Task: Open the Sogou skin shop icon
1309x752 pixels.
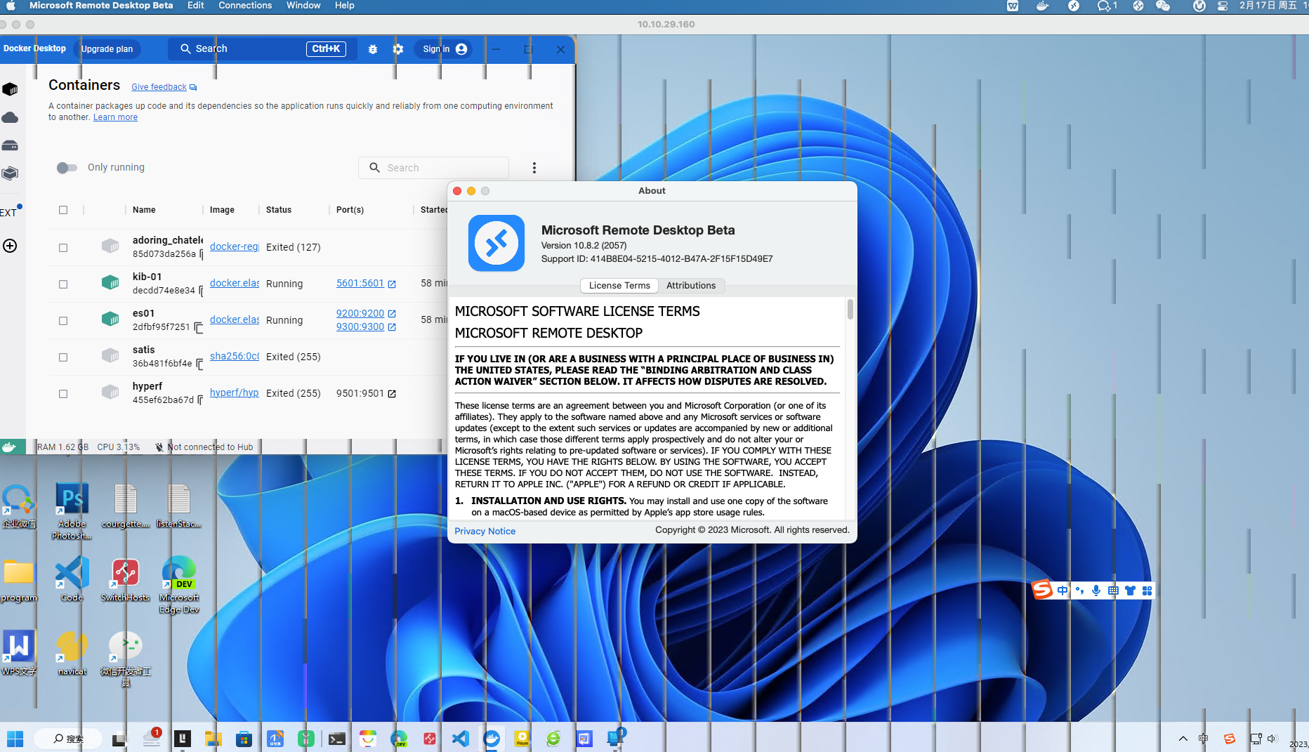Action: tap(1130, 591)
